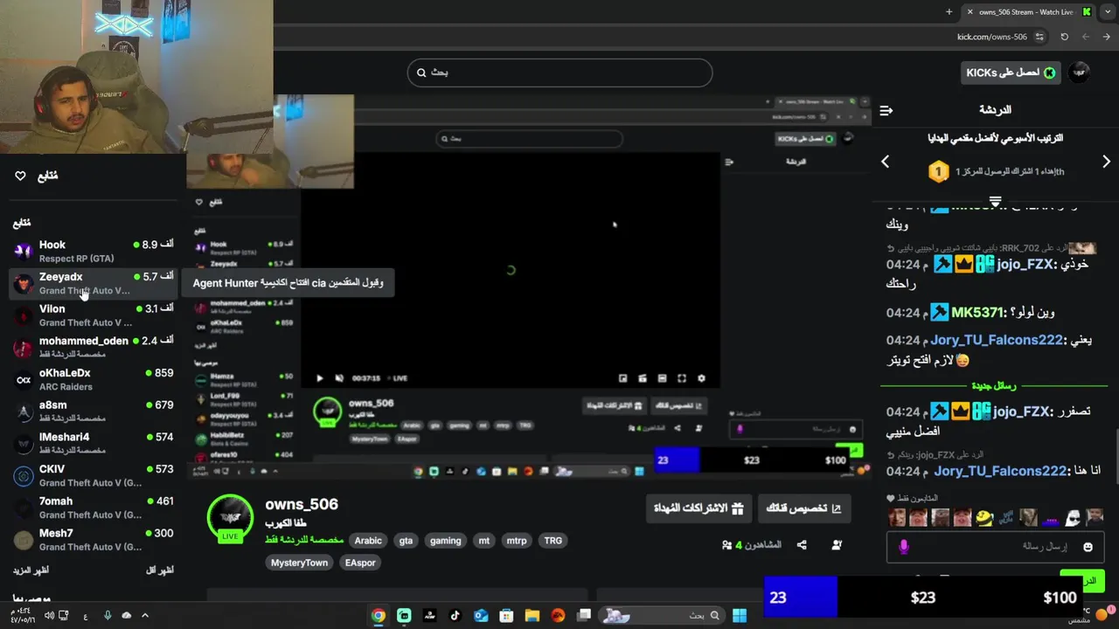This screenshot has width=1119, height=629.
Task: Open the gifted subscriptions button
Action: point(699,508)
